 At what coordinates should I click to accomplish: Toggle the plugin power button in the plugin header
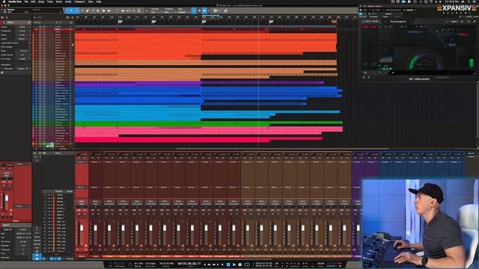tap(361, 13)
